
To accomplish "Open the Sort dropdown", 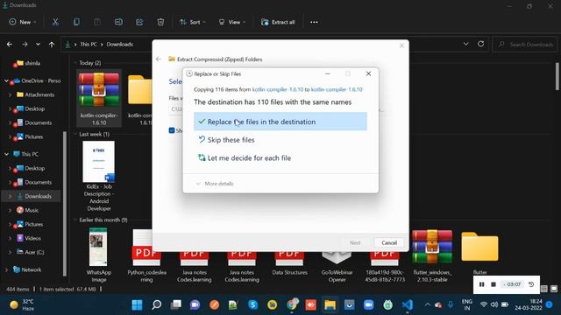I will click(x=193, y=22).
